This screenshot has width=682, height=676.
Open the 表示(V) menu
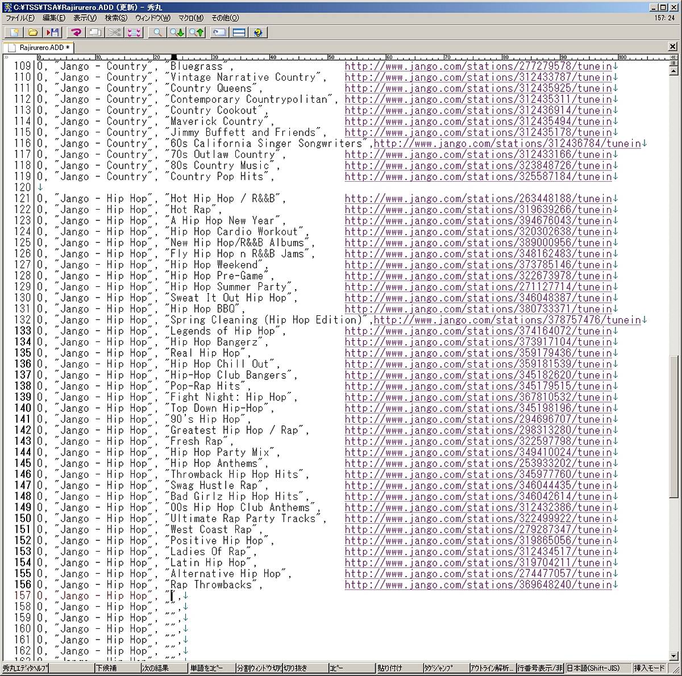click(x=85, y=18)
